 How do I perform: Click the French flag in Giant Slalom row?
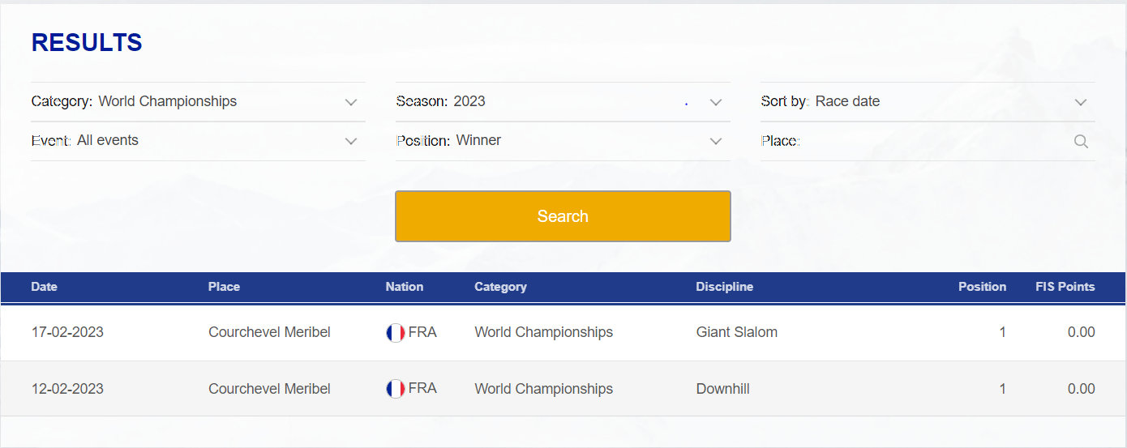click(396, 332)
